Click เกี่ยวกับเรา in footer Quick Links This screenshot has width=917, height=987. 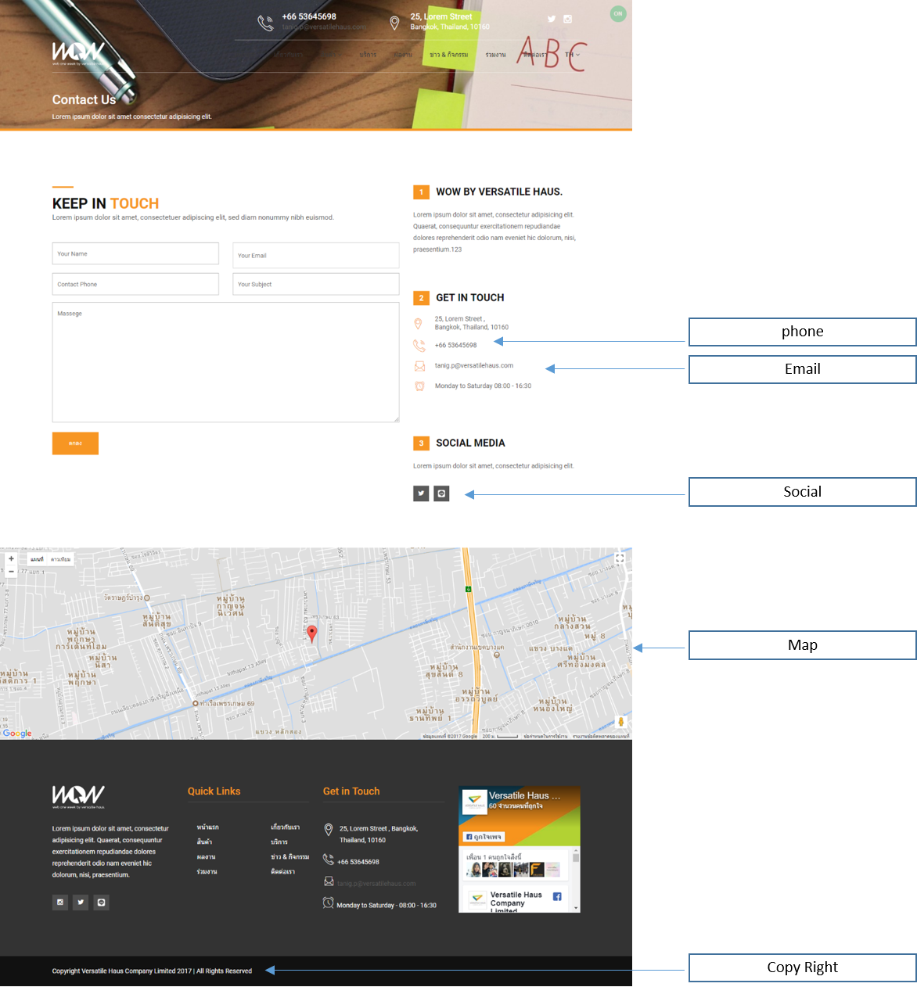point(285,827)
